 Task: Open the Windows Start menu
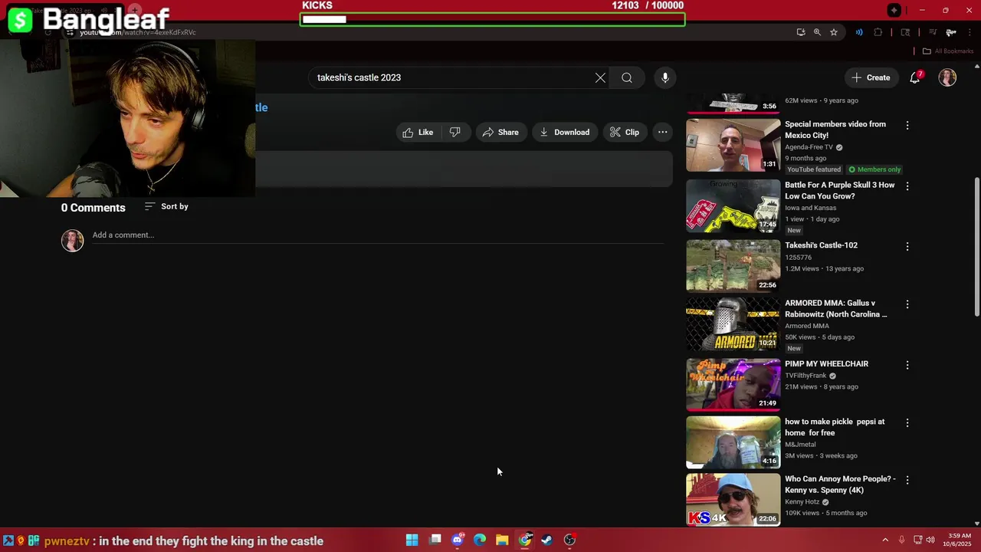click(x=412, y=540)
